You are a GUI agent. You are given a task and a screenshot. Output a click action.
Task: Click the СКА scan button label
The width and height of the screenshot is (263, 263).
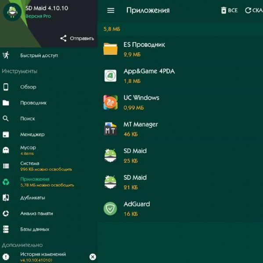point(258,11)
